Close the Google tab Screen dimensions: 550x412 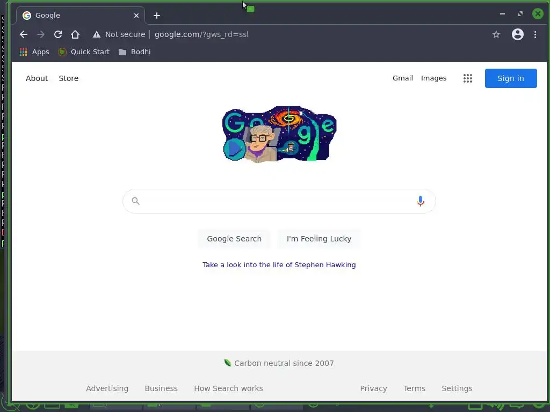pos(136,16)
